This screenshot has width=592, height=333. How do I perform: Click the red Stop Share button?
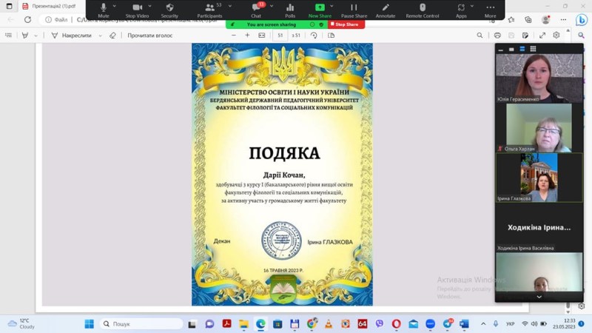pos(346,24)
